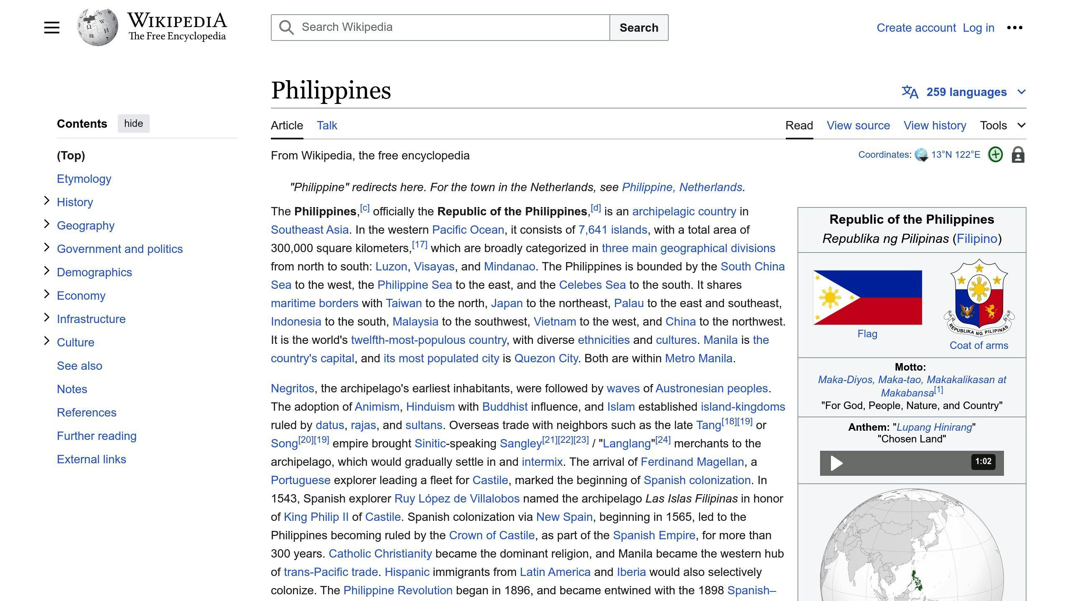
Task: Expand the Demographics section arrow
Action: pyautogui.click(x=47, y=271)
